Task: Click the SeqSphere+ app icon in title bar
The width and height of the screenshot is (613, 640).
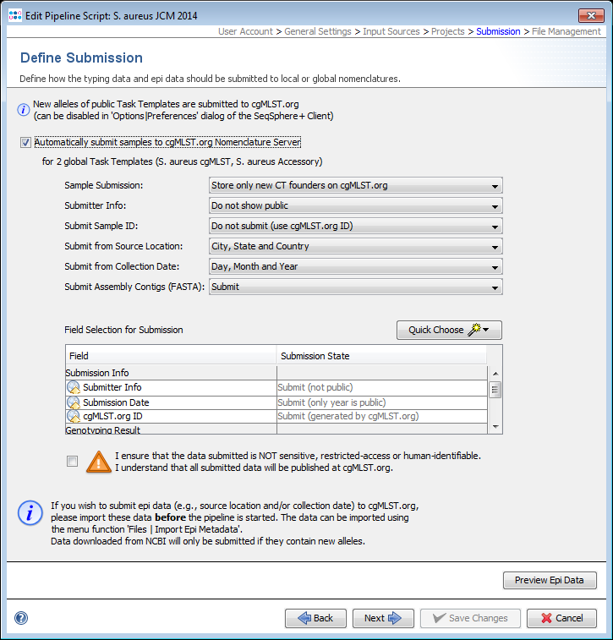Action: point(15,15)
